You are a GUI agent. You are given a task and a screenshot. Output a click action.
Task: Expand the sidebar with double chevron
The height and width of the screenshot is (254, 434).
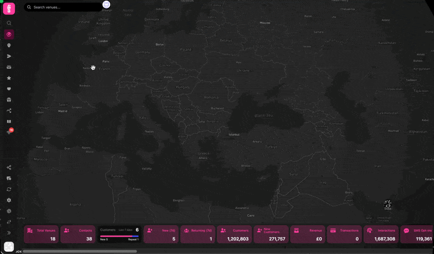[9, 233]
